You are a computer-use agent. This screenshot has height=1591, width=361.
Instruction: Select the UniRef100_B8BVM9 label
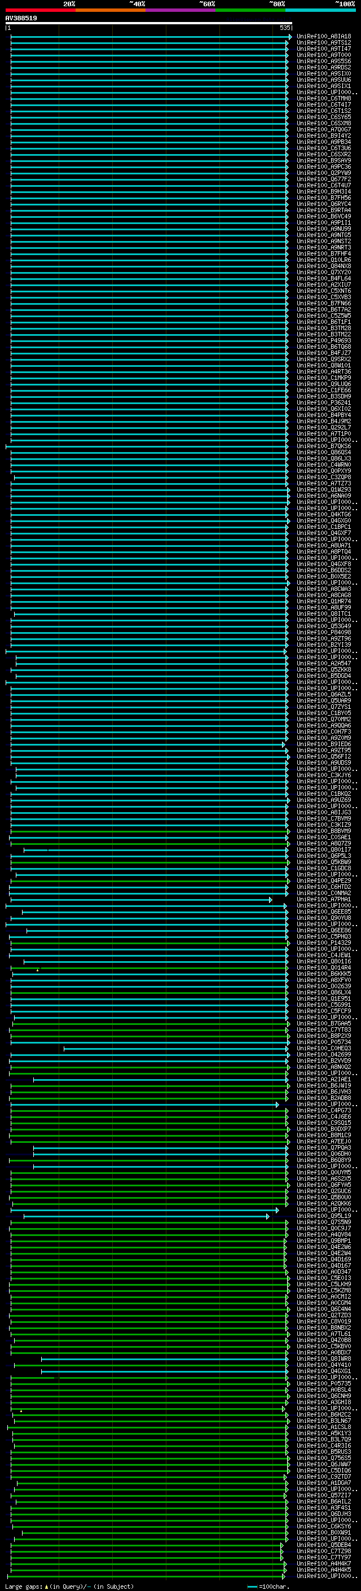[324, 831]
